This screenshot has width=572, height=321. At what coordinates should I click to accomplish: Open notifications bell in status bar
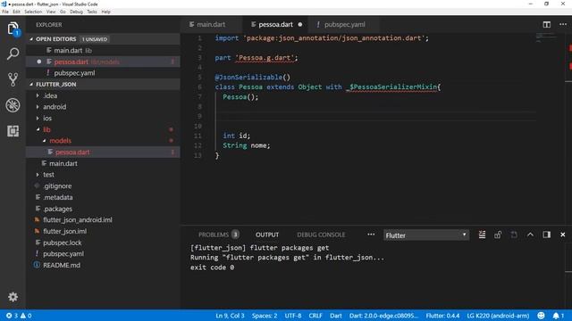click(558, 316)
